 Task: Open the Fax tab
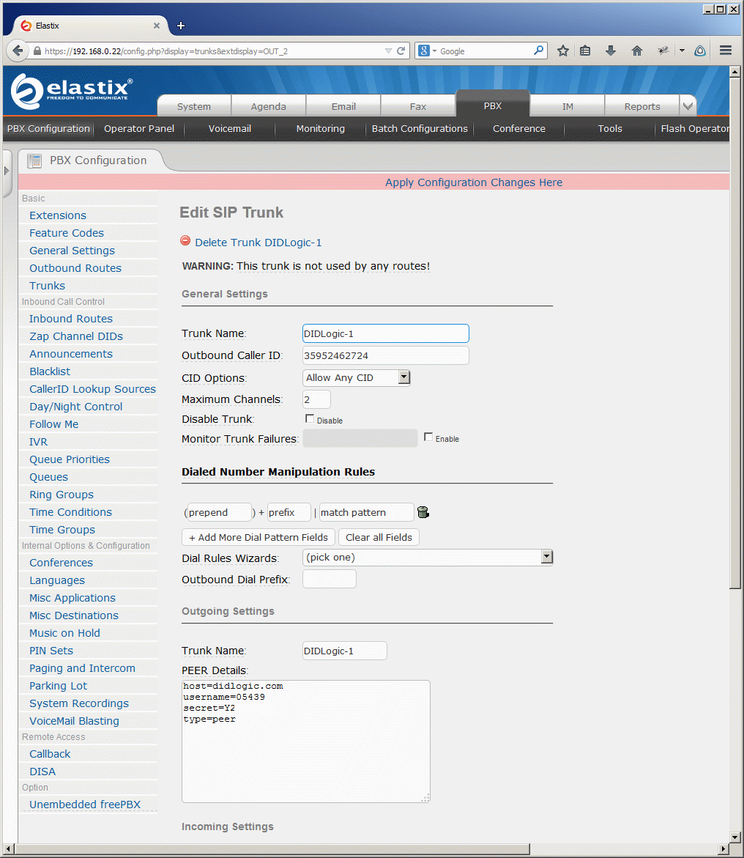point(418,106)
